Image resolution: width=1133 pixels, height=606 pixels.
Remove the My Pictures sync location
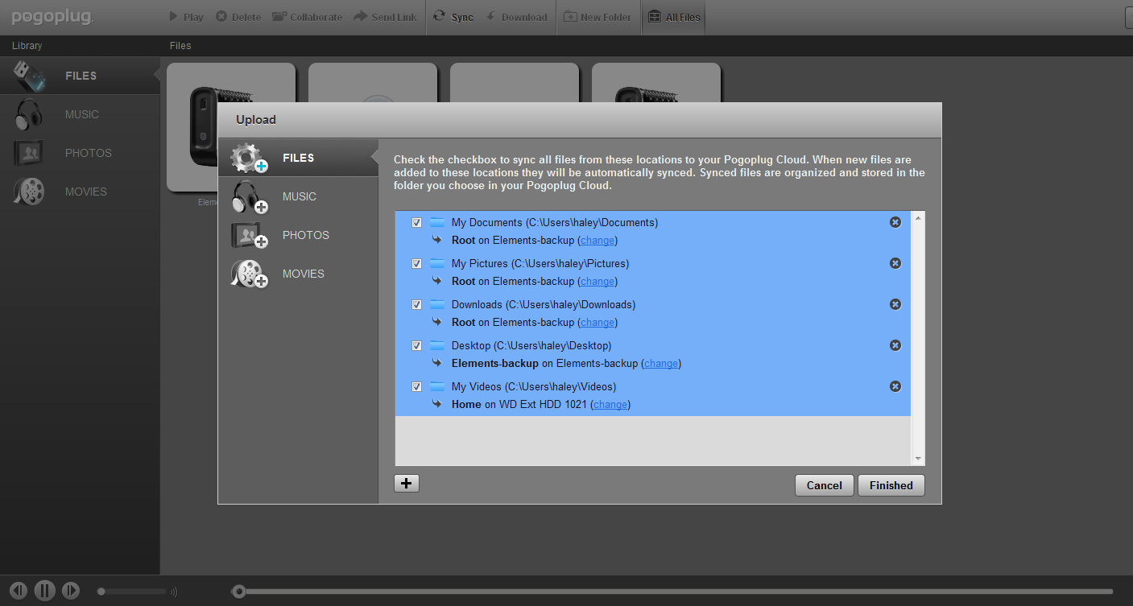pyautogui.click(x=895, y=263)
